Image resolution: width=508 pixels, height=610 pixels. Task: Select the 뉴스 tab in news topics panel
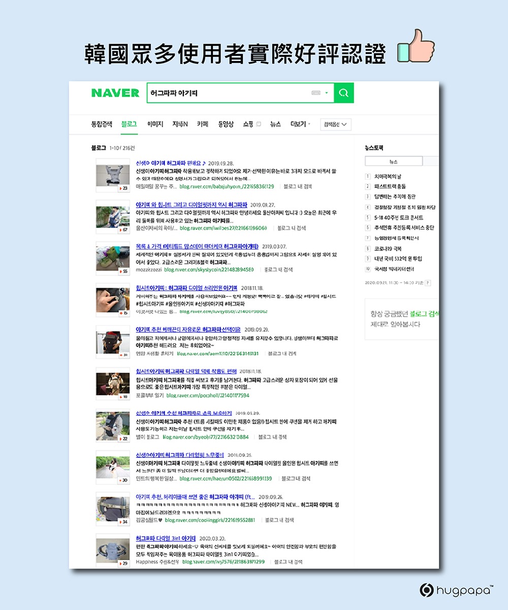click(393, 162)
